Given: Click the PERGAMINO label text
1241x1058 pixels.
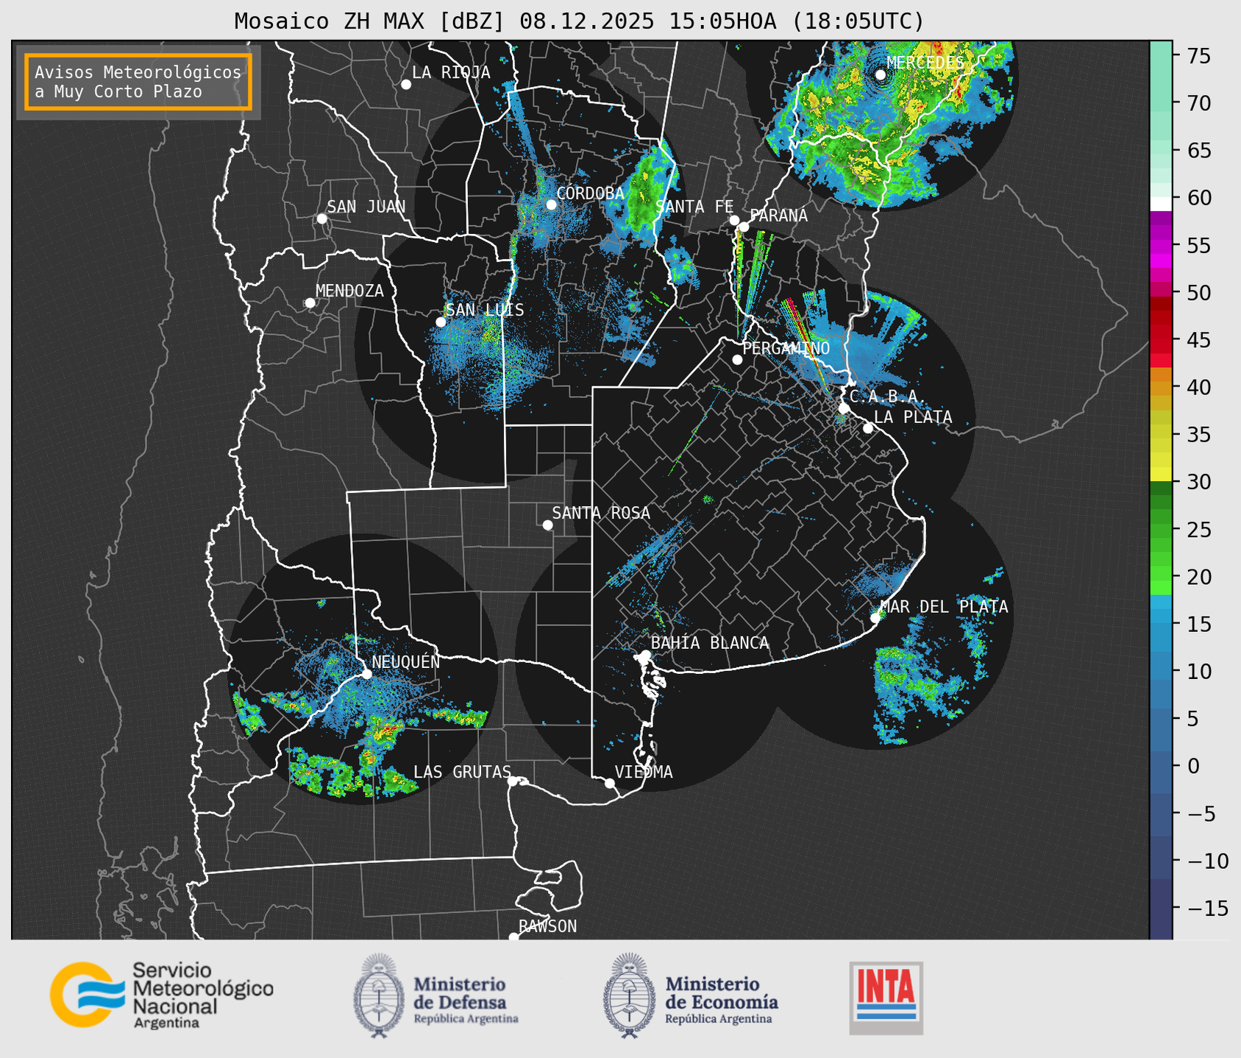Looking at the screenshot, I should click(786, 348).
